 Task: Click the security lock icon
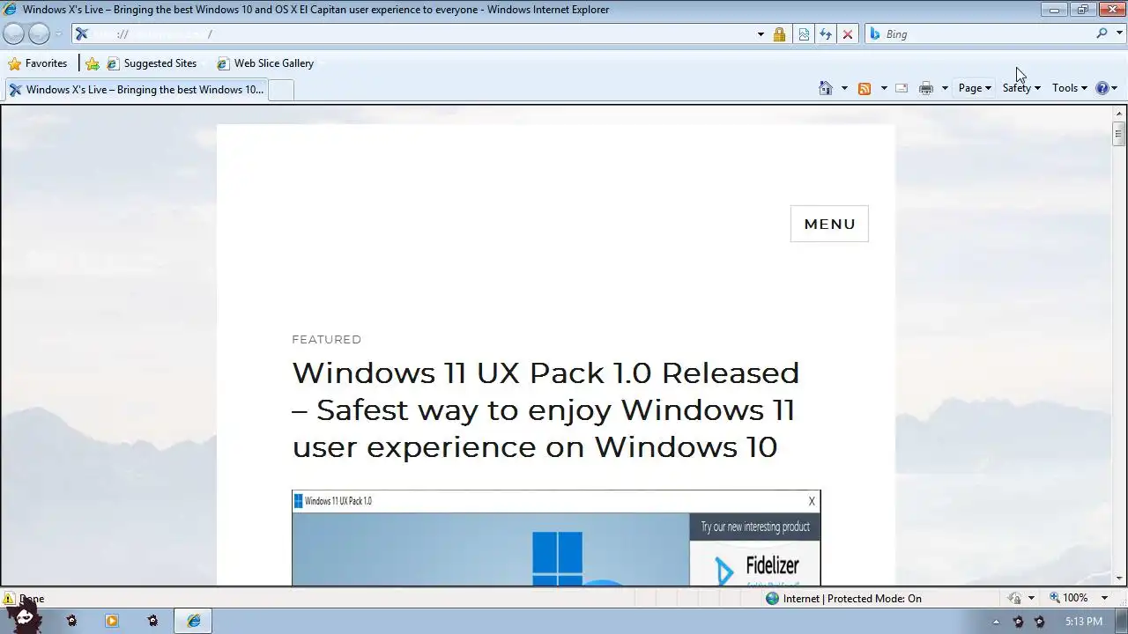[x=779, y=34]
